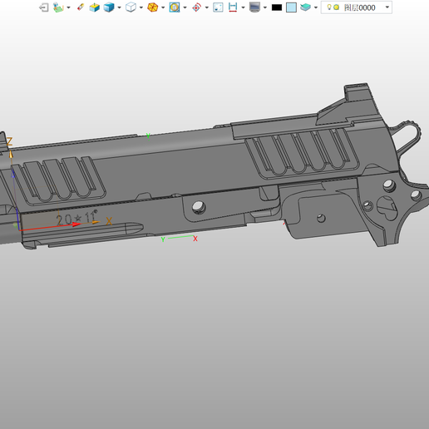
Task: Open the shaded blue cube display dropdown arrow
Action: [x=119, y=7]
